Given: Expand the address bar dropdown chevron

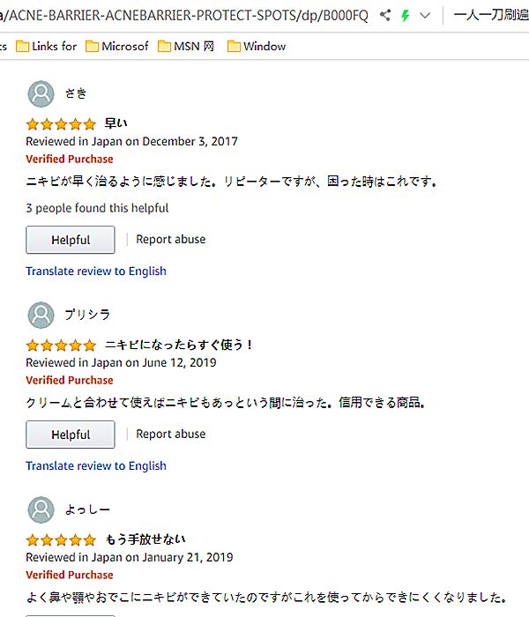Looking at the screenshot, I should click(x=426, y=15).
